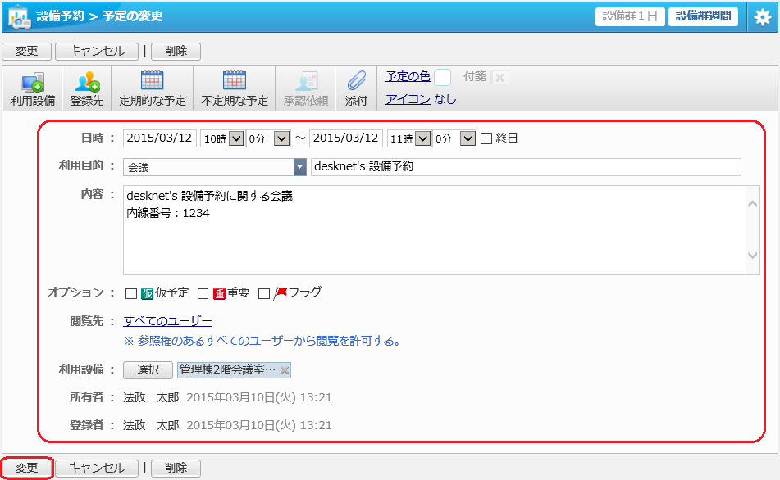
Task: Click the 参照権のあるすべてのユーザー note text
Action: [x=262, y=342]
